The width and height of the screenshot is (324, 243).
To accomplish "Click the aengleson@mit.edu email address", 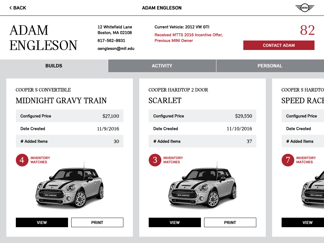I will pos(116,49).
